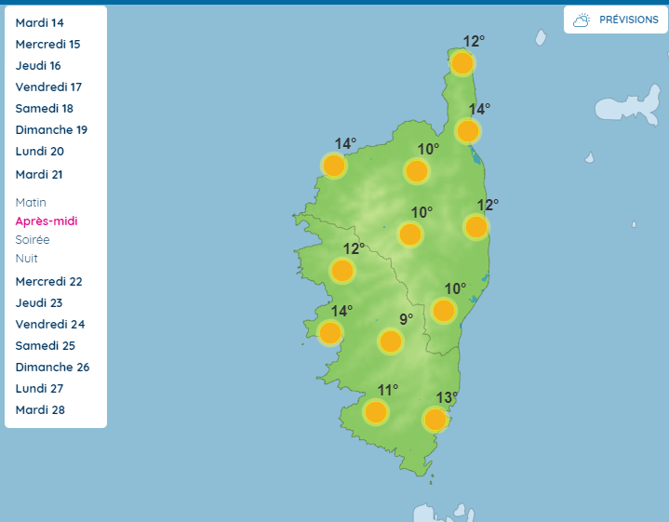
Task: Click the central sun icon labeled 10°, left of the 12° east coast sun
Action: [410, 234]
